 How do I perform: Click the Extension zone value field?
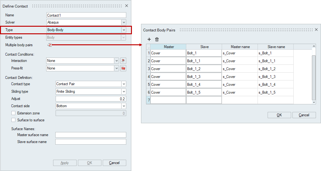[91, 113]
